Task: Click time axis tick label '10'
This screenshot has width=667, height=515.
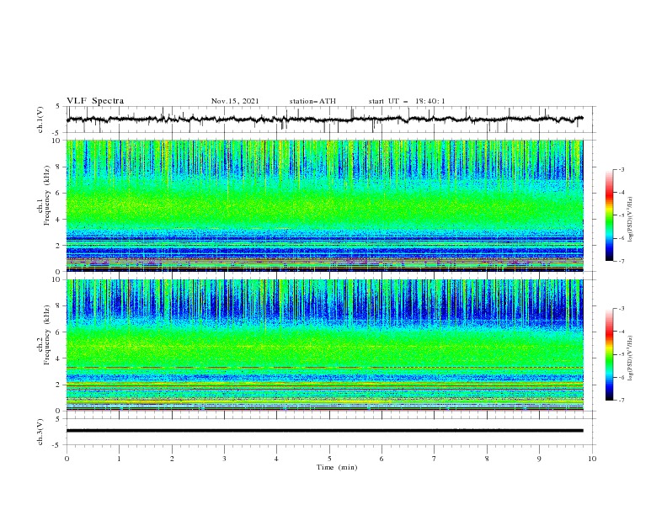Action: [592, 459]
